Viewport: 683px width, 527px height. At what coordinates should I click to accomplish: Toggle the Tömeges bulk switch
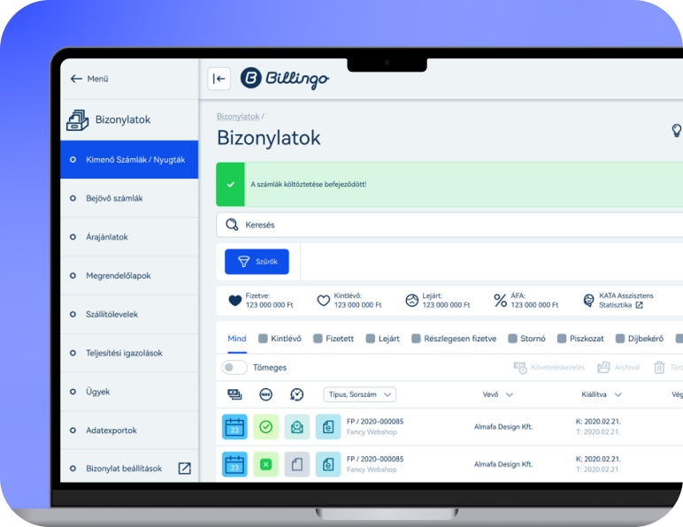pos(234,367)
